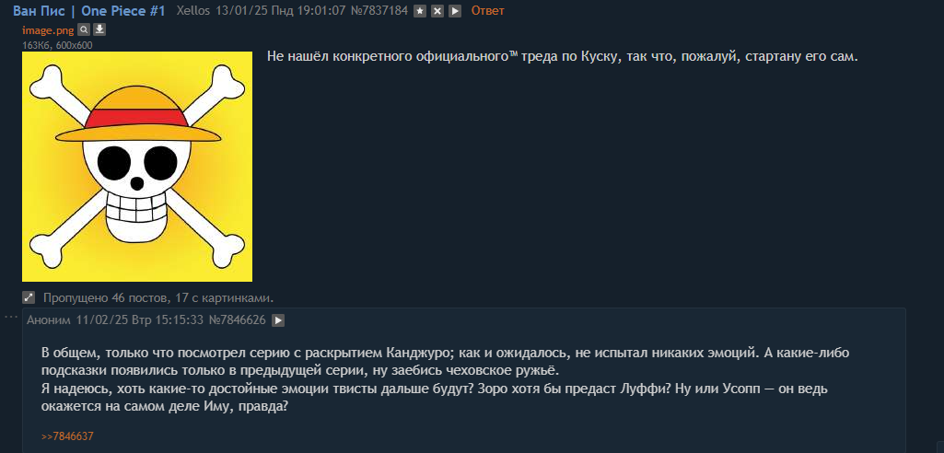
Task: Add thread to favorites with star icon
Action: coord(420,11)
